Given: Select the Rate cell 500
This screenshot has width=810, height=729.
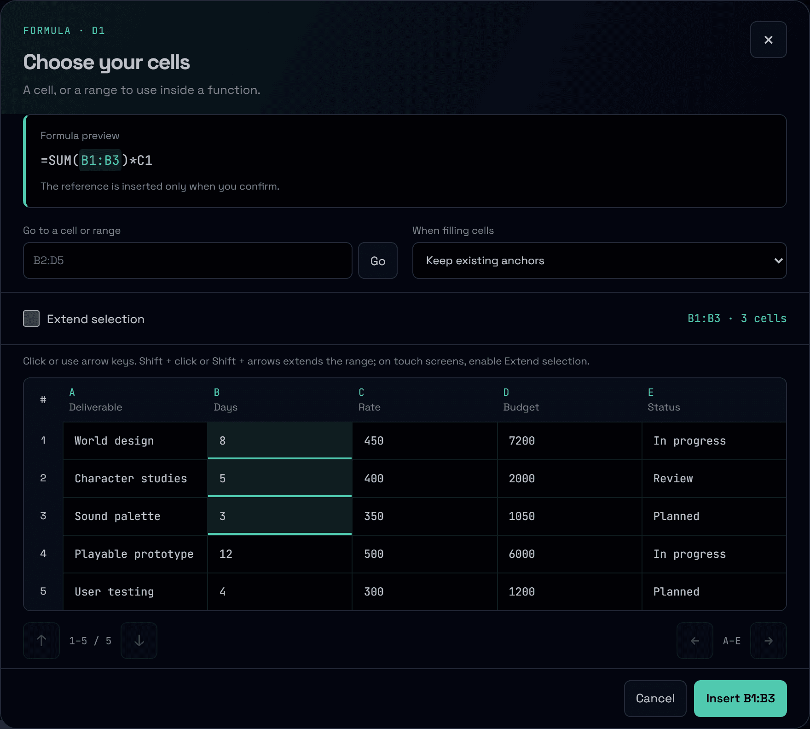Looking at the screenshot, I should pos(425,554).
